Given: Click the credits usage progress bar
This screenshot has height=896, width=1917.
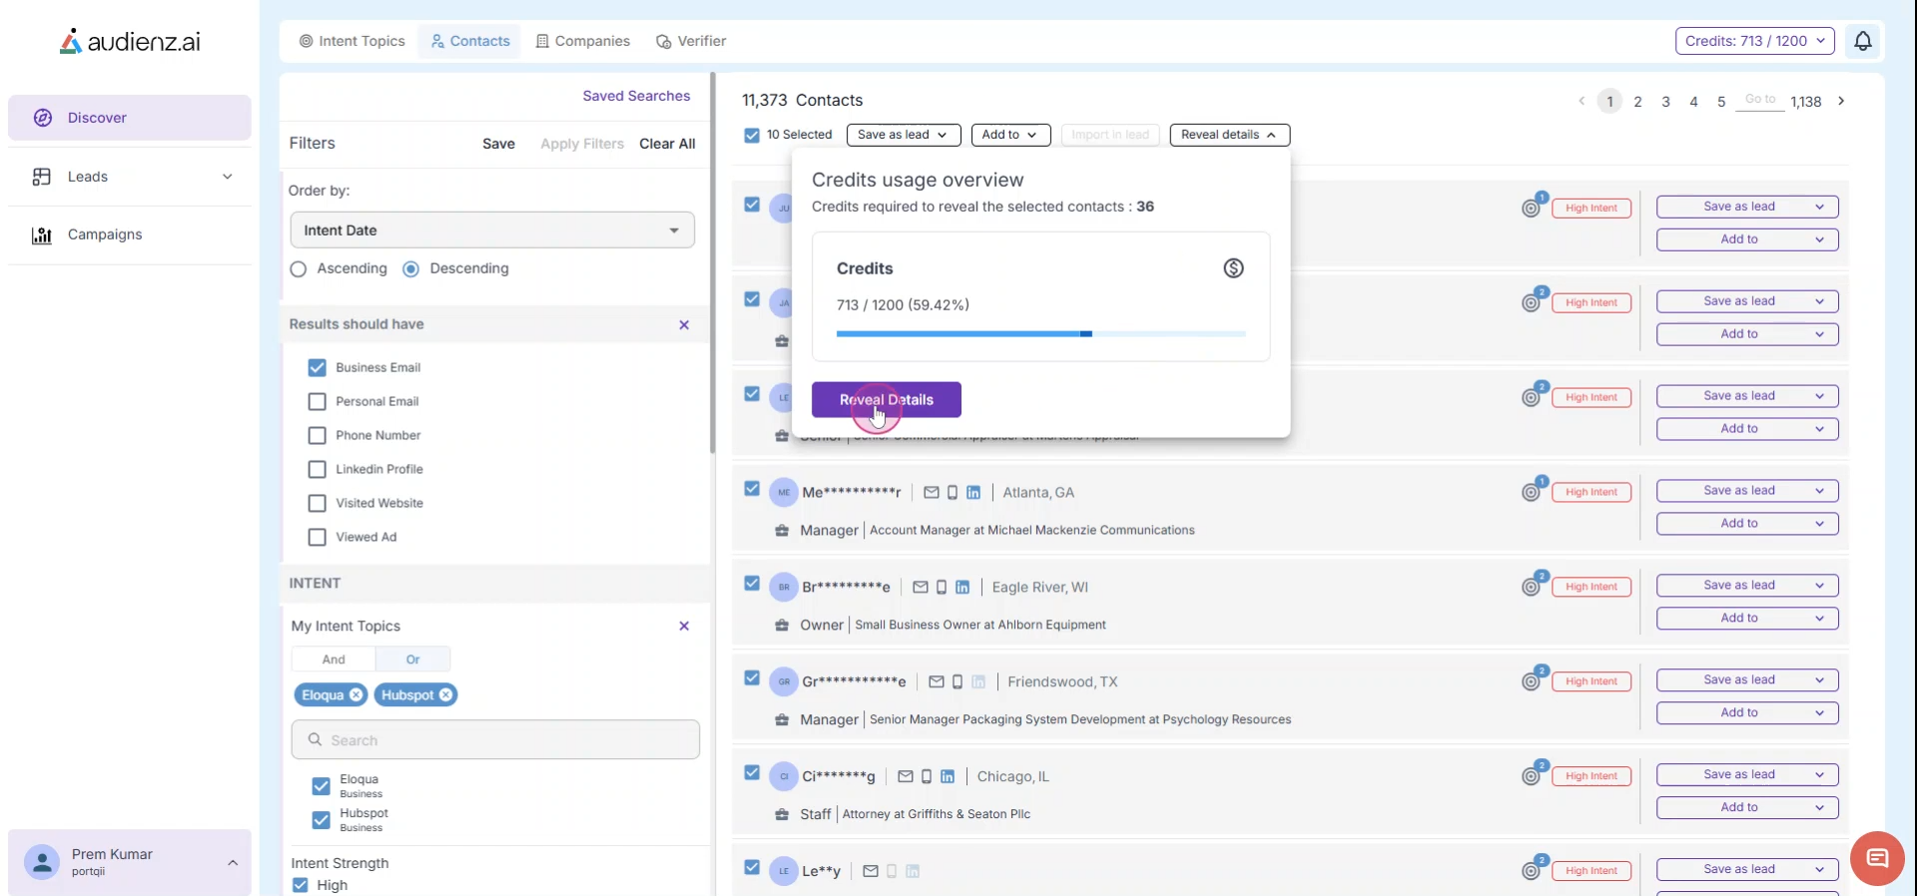Looking at the screenshot, I should click(1040, 334).
